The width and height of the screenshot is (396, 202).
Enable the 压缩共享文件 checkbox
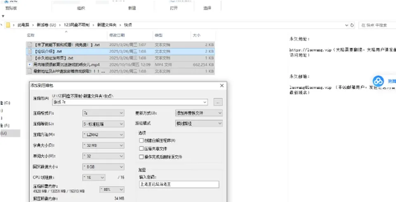141,148
